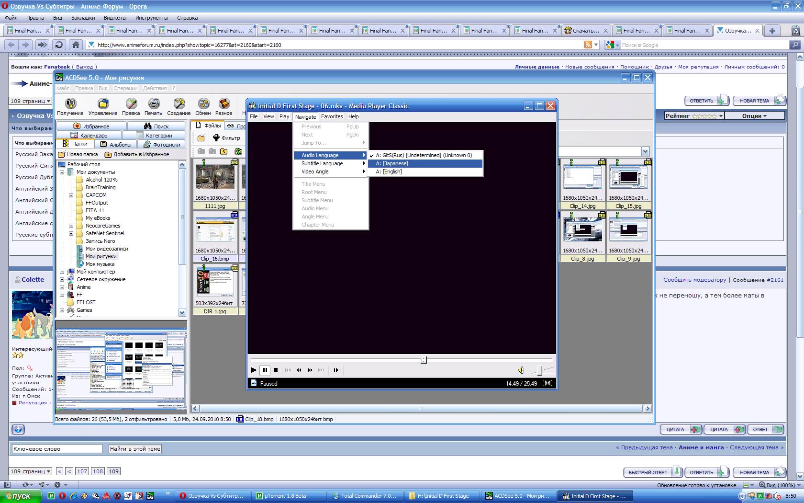
Task: Expand the CAPCOM folder node
Action: pyautogui.click(x=71, y=195)
